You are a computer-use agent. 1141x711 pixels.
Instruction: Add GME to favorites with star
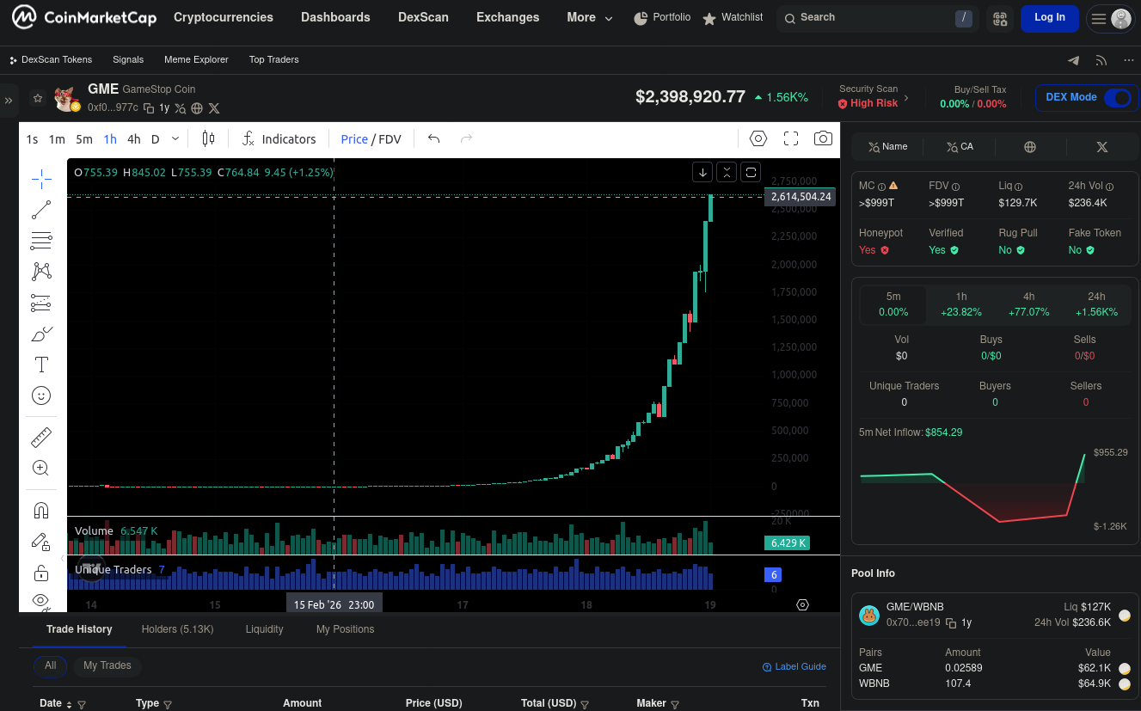(x=38, y=99)
